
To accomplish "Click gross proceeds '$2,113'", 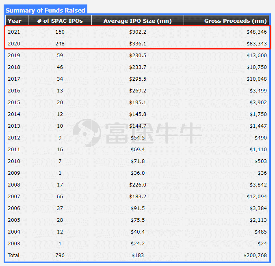I will 258,220.
